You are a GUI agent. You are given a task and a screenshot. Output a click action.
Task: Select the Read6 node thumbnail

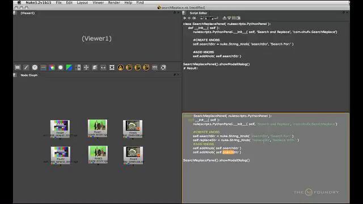133,155
